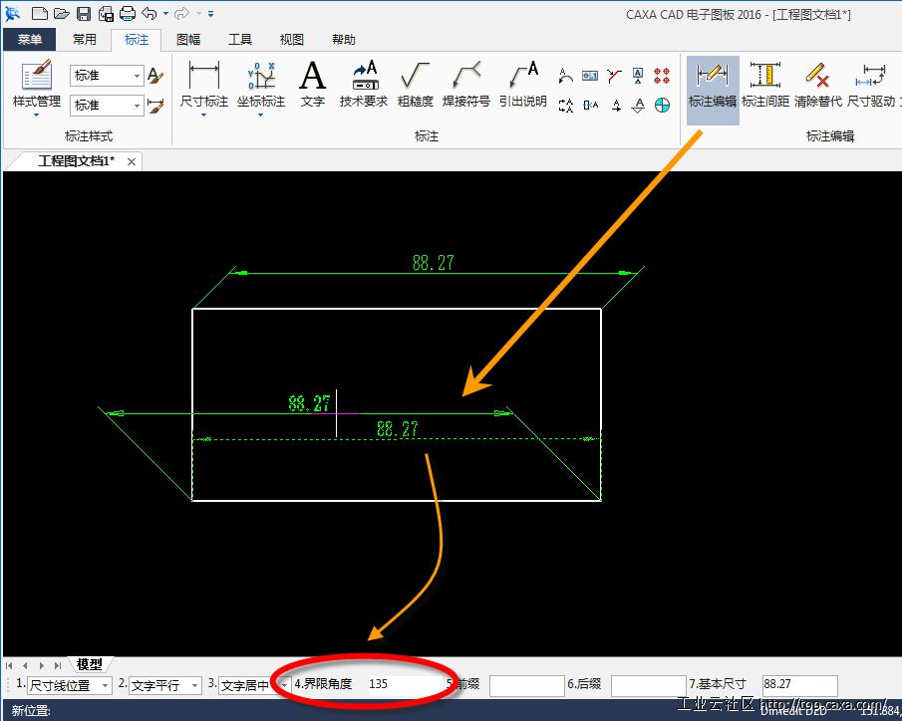The width and height of the screenshot is (902, 721).
Task: Click the 尺寸标注 dimension tool
Action: coord(203,83)
